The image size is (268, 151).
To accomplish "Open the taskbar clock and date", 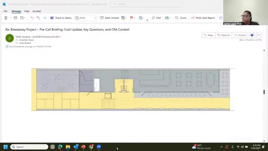I will pos(255,147).
